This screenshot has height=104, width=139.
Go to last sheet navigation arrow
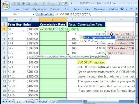(12, 101)
